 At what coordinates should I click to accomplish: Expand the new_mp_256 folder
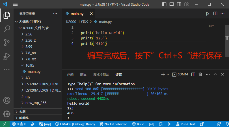[x=38, y=103]
